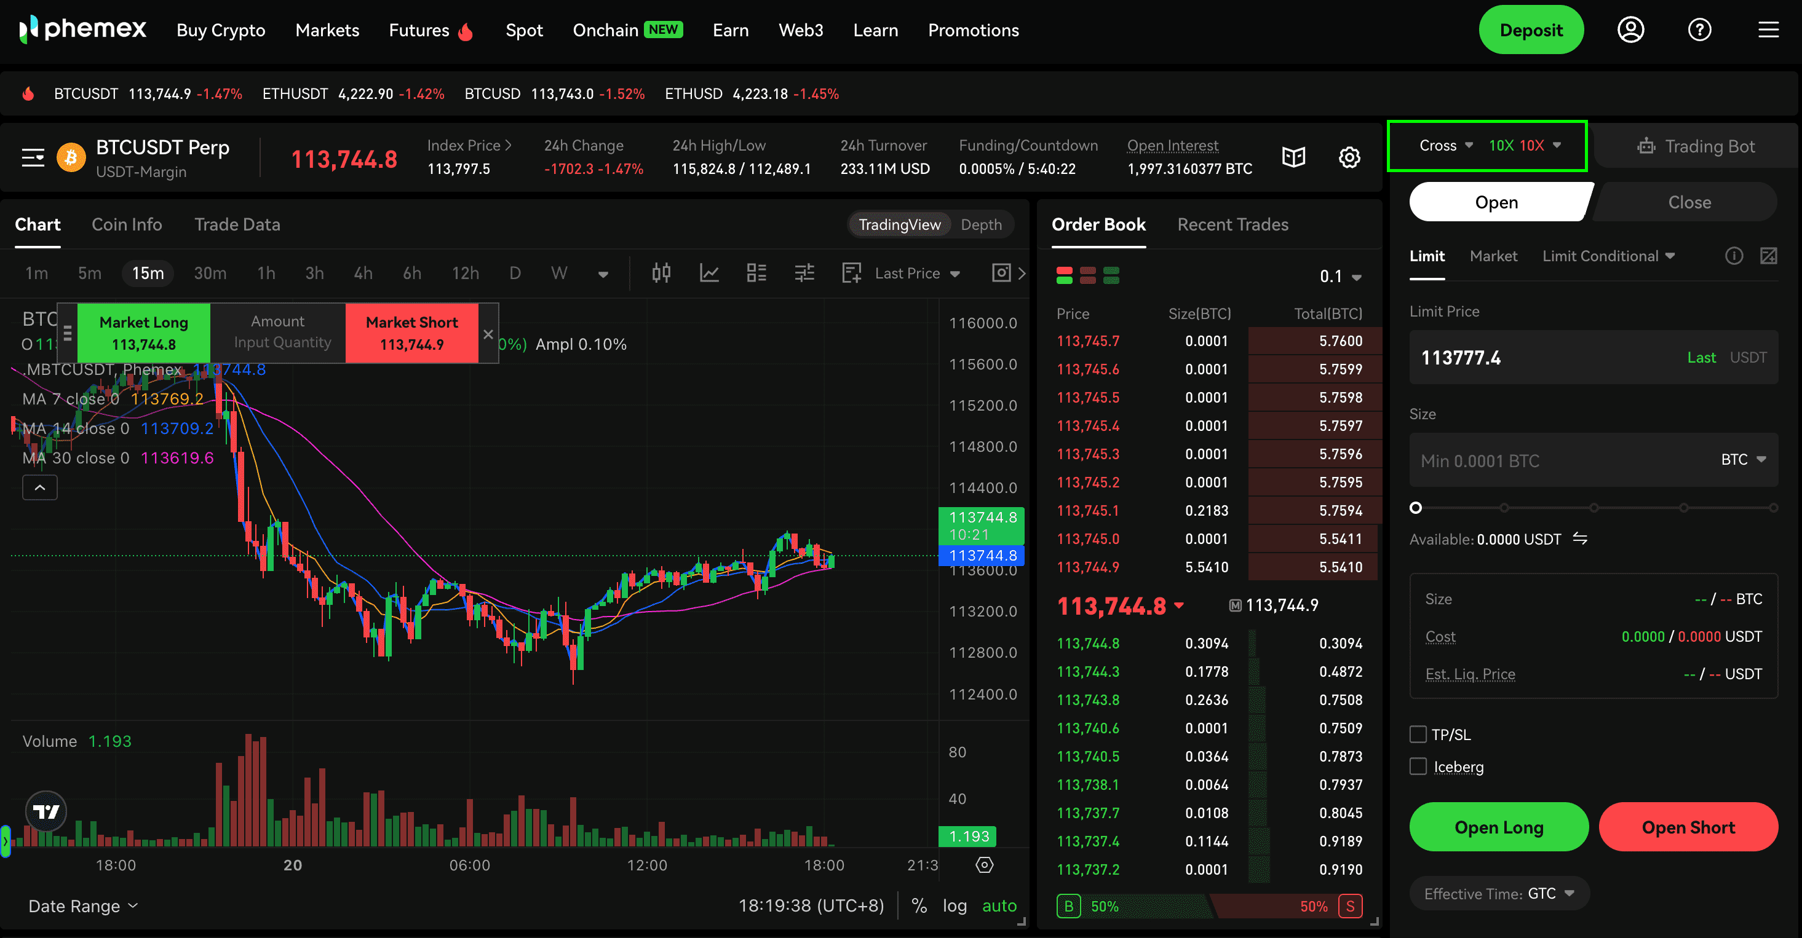
Task: Click the mark price M icon
Action: [x=1236, y=605]
